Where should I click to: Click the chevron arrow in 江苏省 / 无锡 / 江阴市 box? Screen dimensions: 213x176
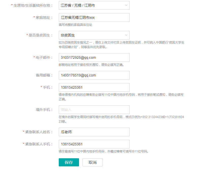click(126, 5)
